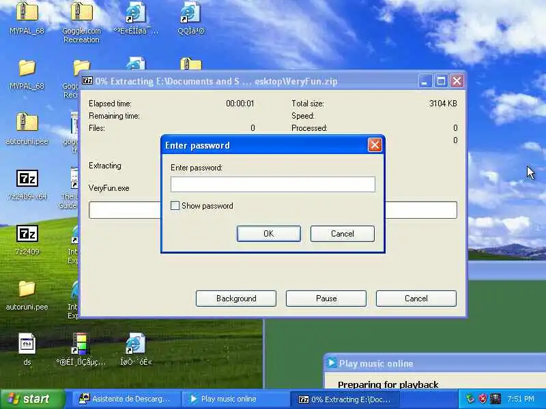
Task: Click the extraction progress bar
Action: tap(272, 210)
